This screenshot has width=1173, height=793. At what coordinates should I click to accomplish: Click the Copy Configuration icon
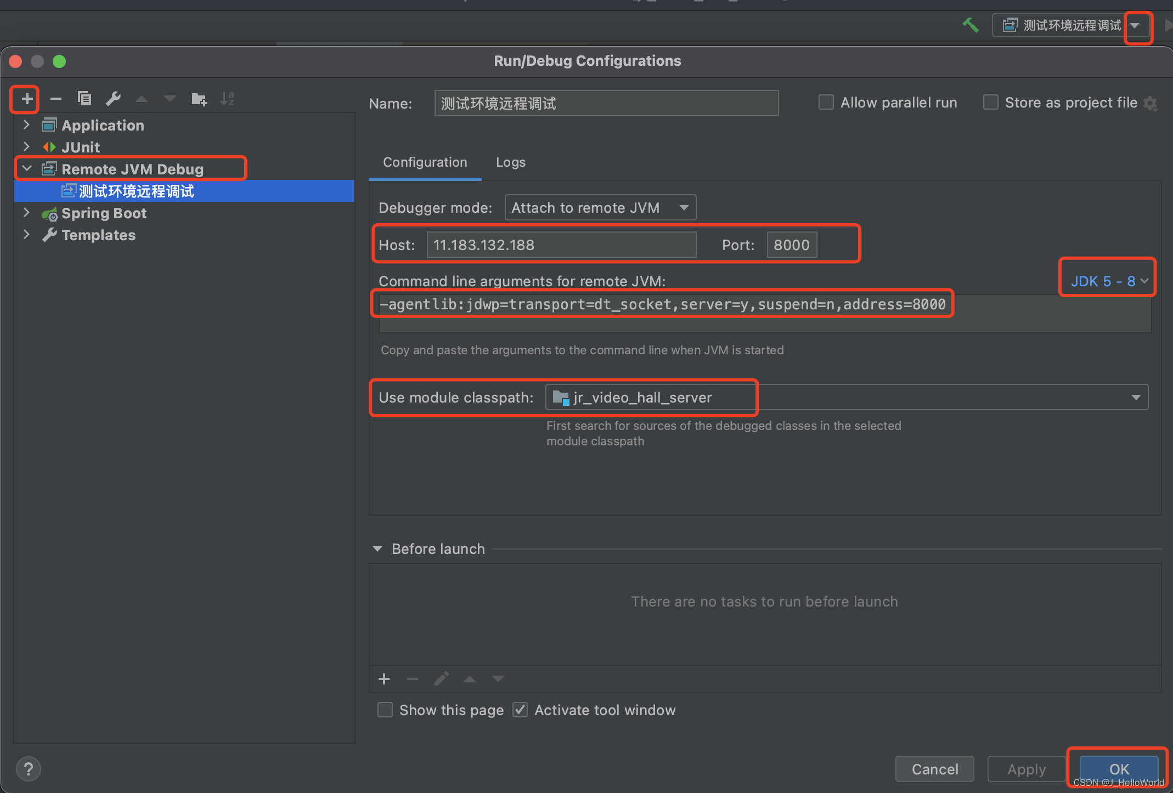tap(84, 99)
